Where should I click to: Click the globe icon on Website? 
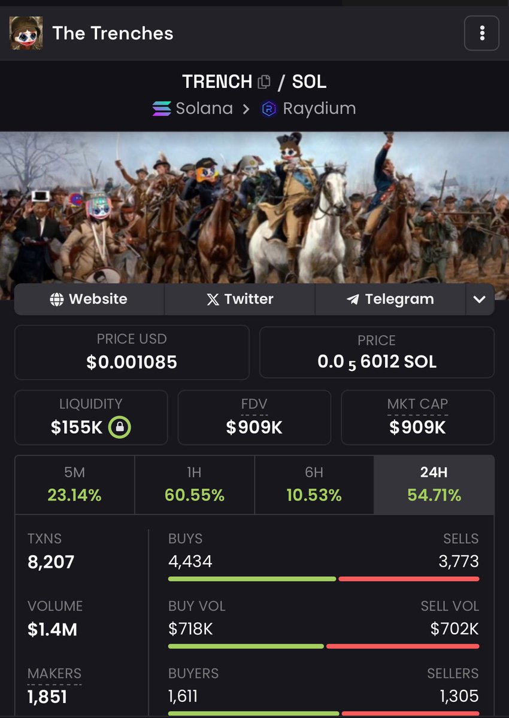[x=57, y=299]
